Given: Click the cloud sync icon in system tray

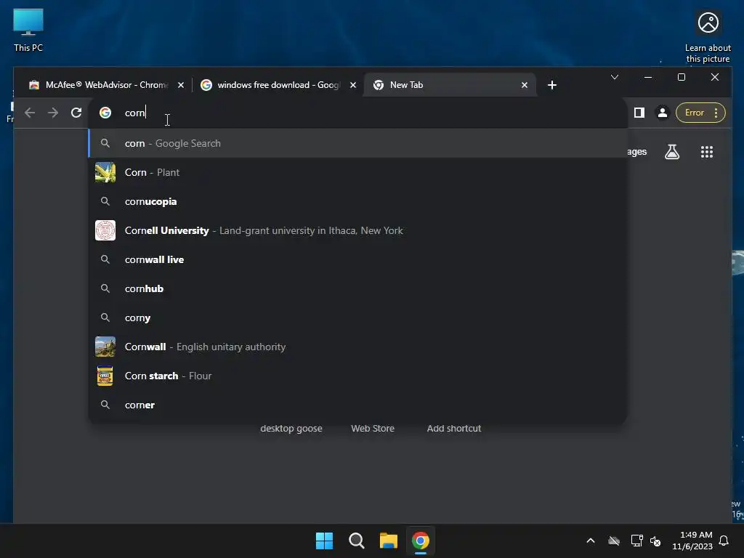Looking at the screenshot, I should coord(614,541).
